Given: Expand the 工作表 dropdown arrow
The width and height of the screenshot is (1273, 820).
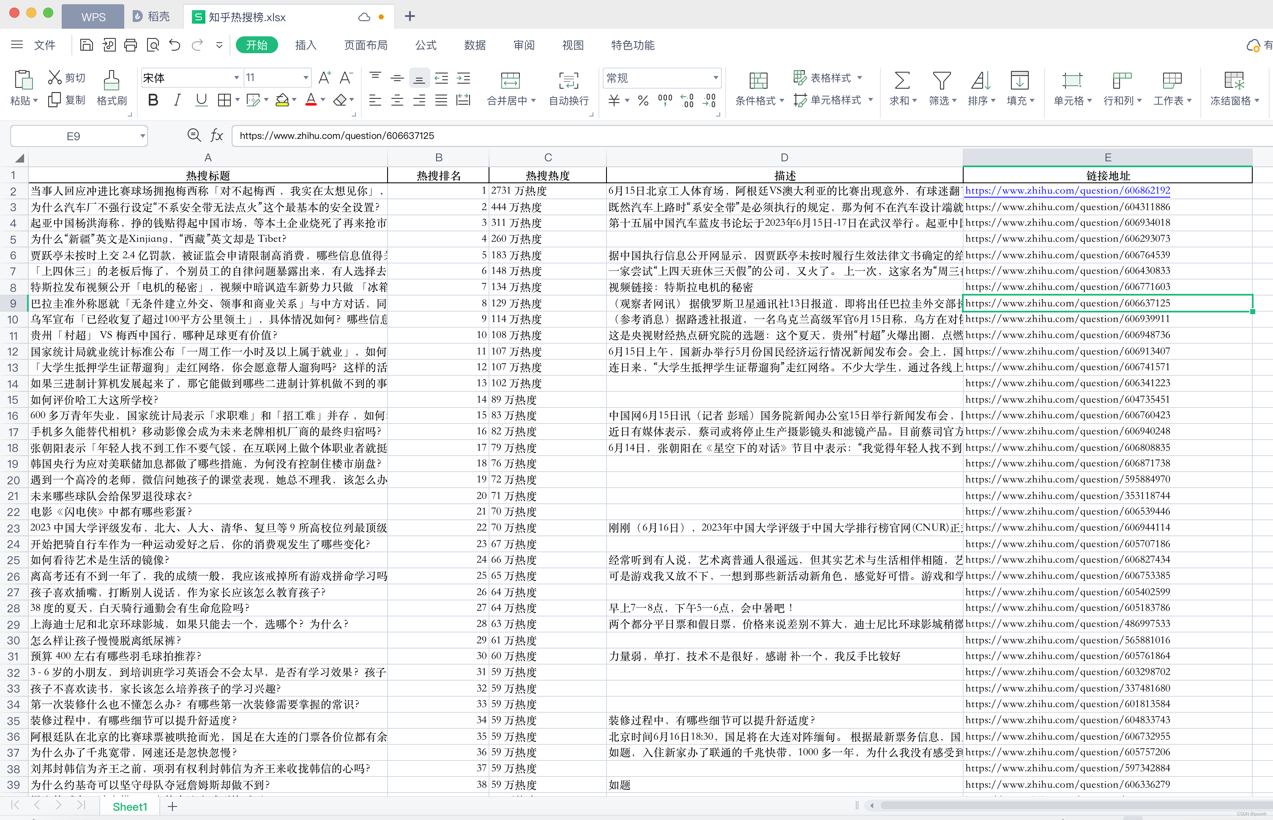Looking at the screenshot, I should [x=1189, y=100].
